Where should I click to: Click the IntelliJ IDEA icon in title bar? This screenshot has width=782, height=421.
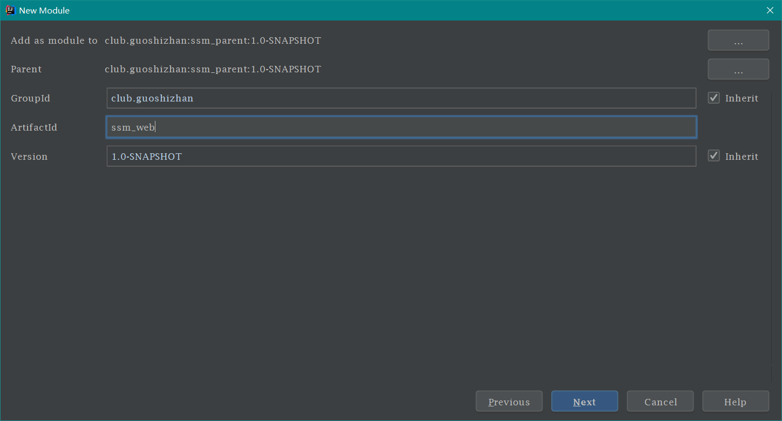coord(10,10)
